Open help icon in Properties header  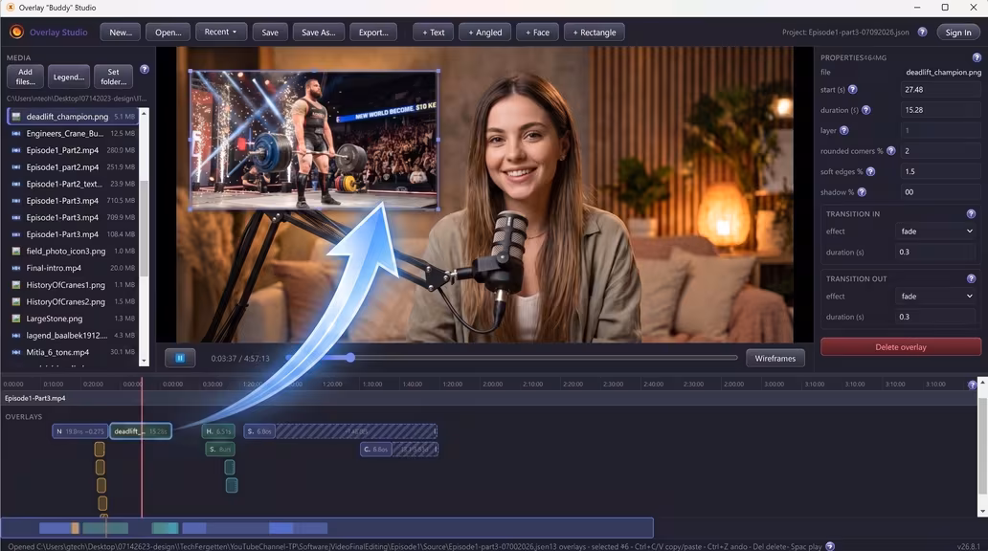(977, 57)
